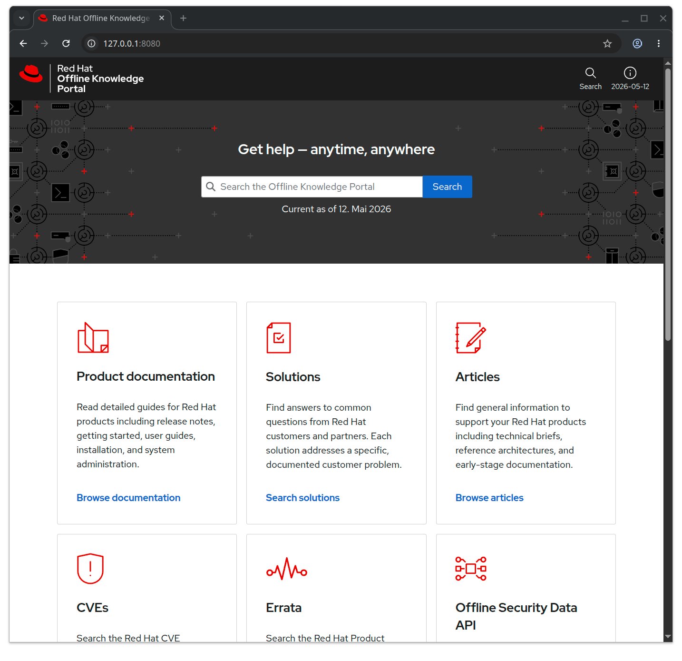Screen dimensions: 682x661
Task: View site information icon in address bar
Action: click(91, 44)
